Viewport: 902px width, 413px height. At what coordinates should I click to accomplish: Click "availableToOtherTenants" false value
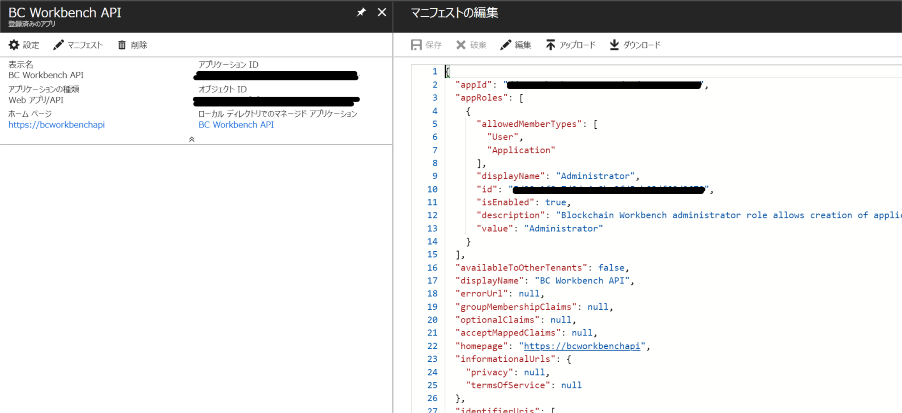coord(611,268)
